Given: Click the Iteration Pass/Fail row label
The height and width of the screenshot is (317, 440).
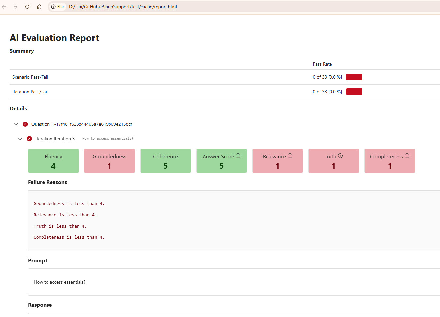Looking at the screenshot, I should click(30, 92).
